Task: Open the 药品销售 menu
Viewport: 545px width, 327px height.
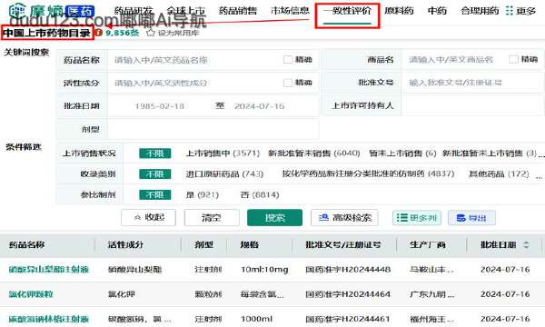Action: tap(238, 11)
